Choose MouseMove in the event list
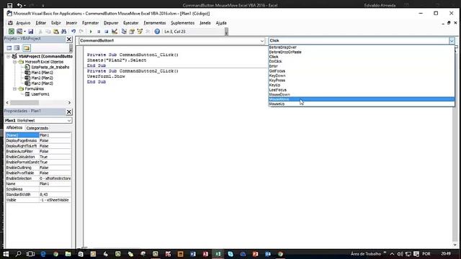 pos(362,99)
